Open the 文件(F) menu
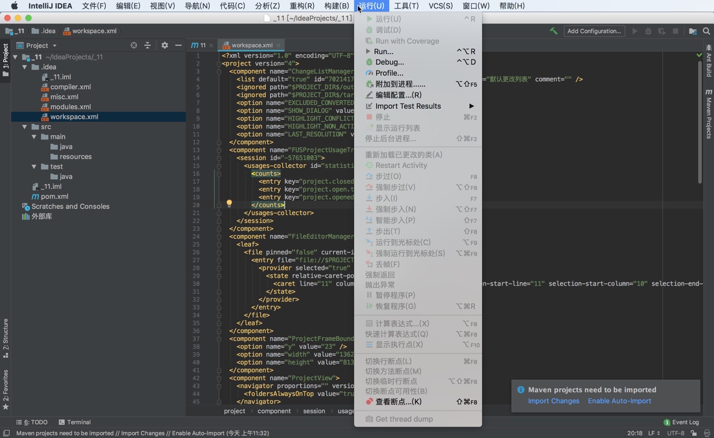Image resolution: width=714 pixels, height=438 pixels. point(94,6)
